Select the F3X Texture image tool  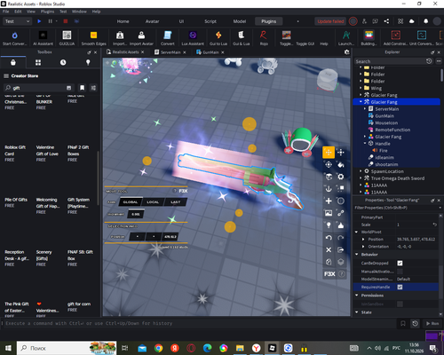(x=329, y=213)
